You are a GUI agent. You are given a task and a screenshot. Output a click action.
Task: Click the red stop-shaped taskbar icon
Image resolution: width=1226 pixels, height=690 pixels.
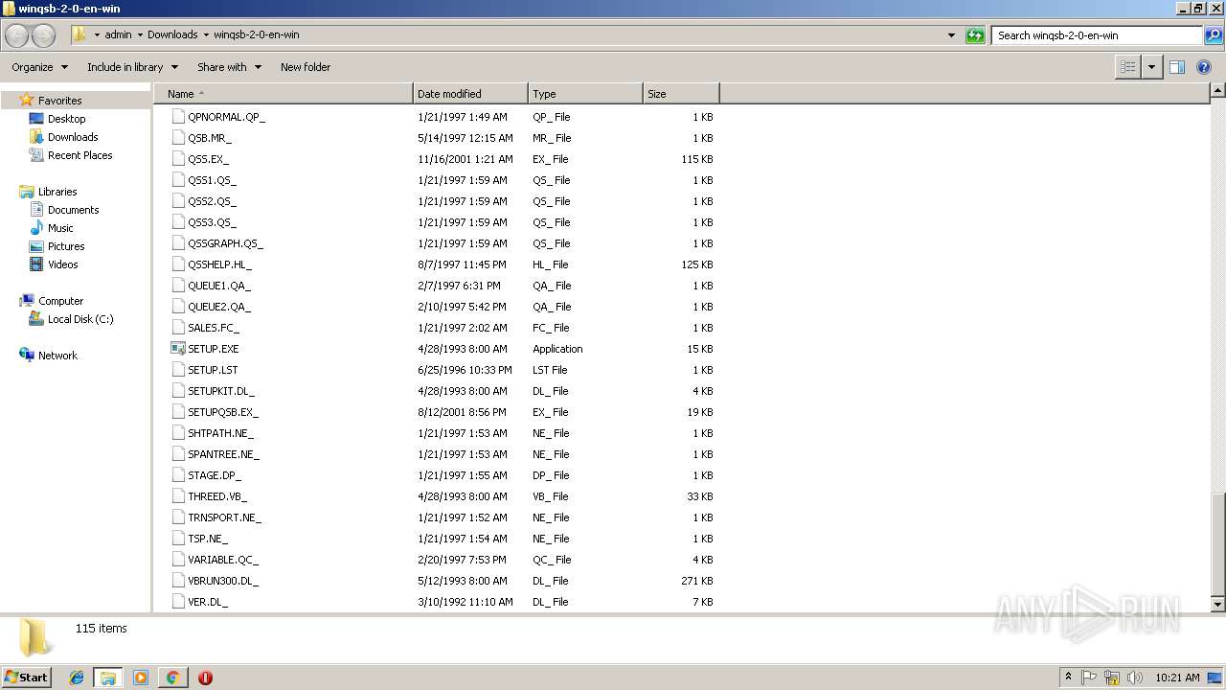pyautogui.click(x=205, y=678)
